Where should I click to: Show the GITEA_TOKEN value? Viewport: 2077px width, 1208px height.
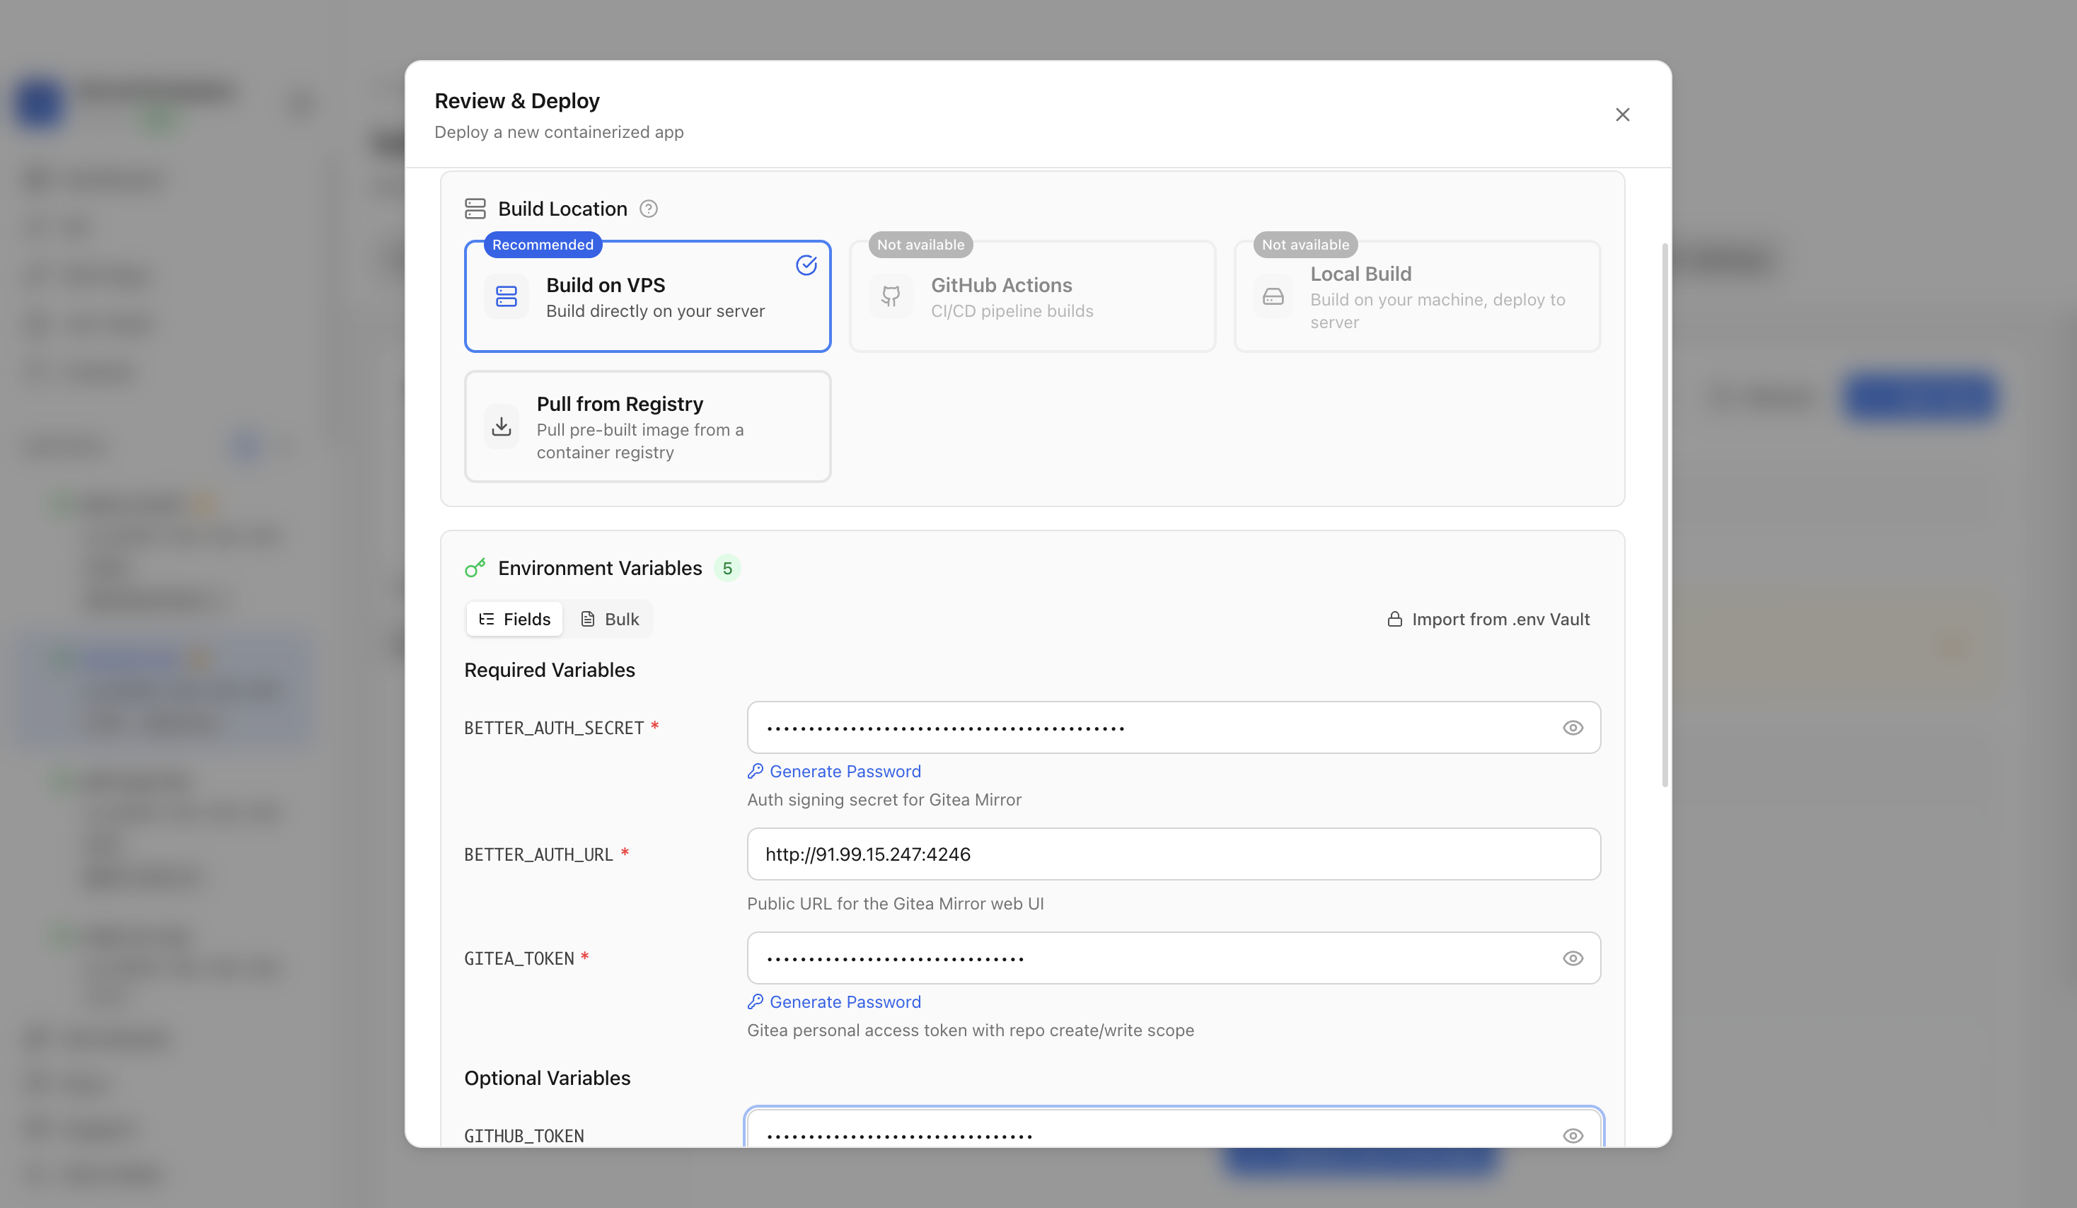(x=1573, y=958)
